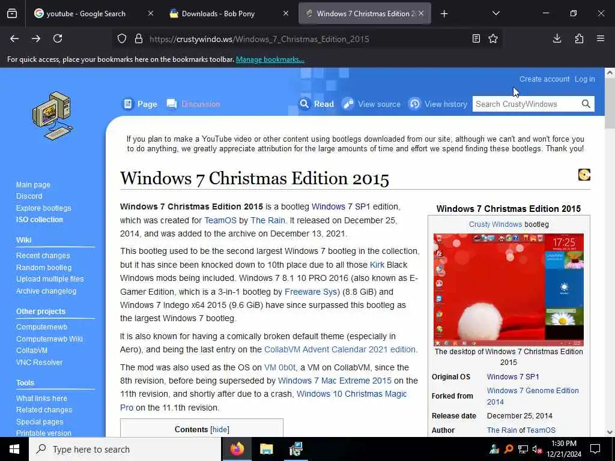Click Create account link
This screenshot has height=461, width=615.
[544, 79]
